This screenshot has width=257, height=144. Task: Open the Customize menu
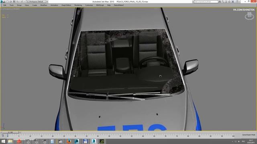point(89,5)
